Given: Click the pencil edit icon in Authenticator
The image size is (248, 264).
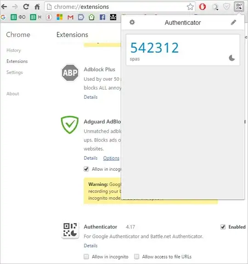Looking at the screenshot, I should (233, 22).
